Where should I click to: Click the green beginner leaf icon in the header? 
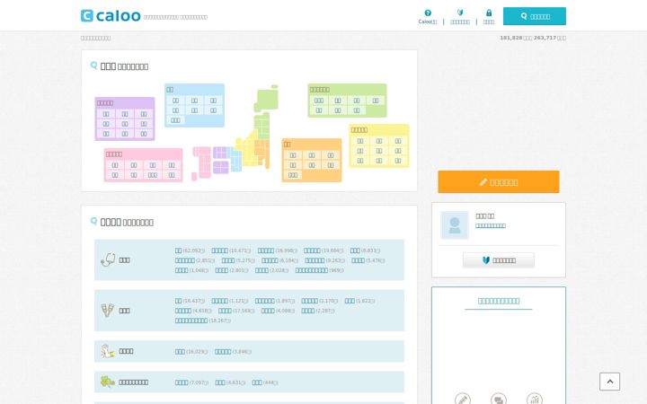pyautogui.click(x=460, y=13)
